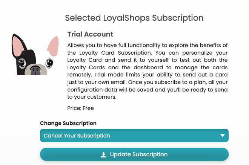Click the Trial Account plan title
Image resolution: width=249 pixels, height=165 pixels.
pos(90,34)
